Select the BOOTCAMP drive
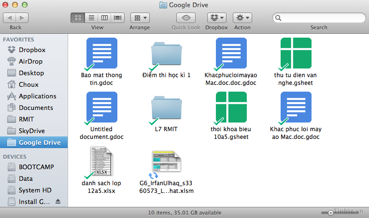Viewport: 369px width, 218px height. pos(34,167)
